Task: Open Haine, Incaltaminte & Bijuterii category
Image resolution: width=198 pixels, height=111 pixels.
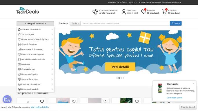Action: click(x=35, y=39)
